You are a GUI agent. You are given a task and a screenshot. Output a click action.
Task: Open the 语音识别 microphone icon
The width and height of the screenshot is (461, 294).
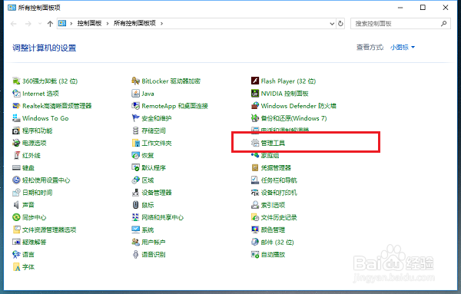[x=135, y=254]
